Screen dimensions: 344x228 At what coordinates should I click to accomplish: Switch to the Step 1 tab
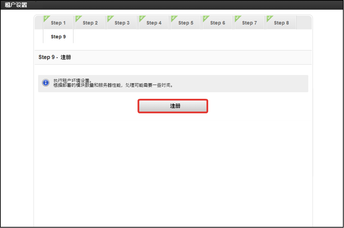click(x=58, y=22)
